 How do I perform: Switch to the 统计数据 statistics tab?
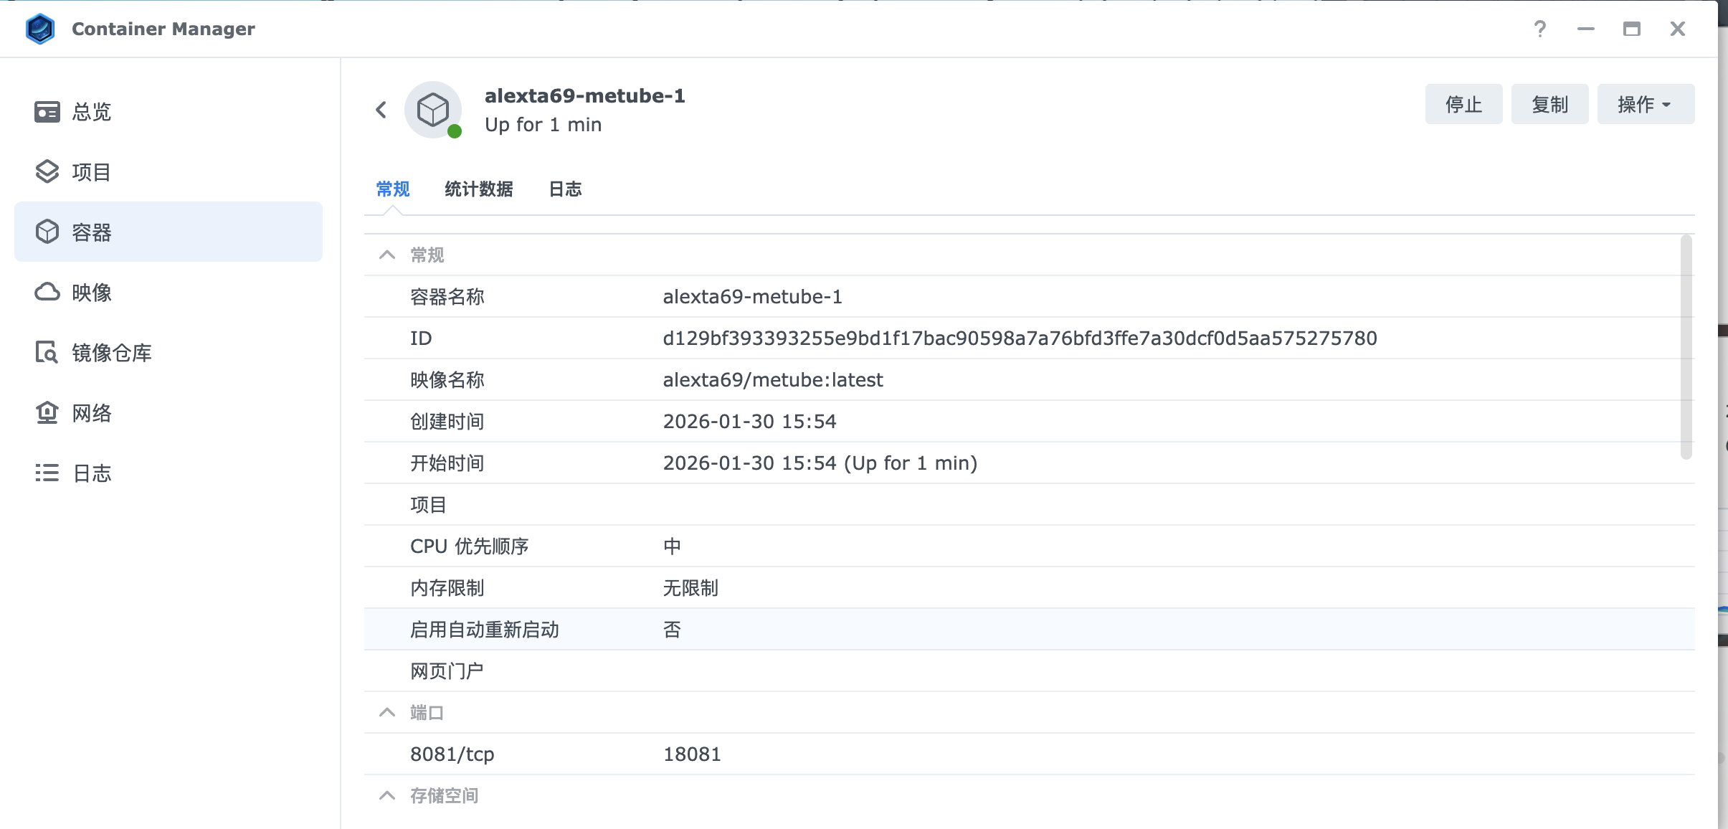(x=478, y=189)
